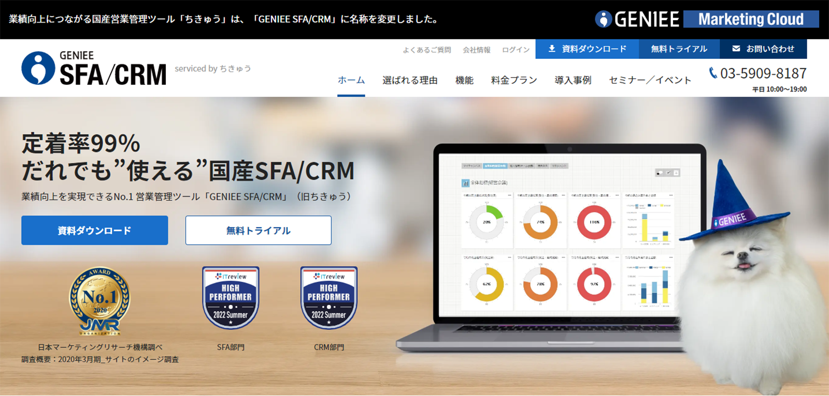Screen dimensions: 829x396
Task: Click the ITreview High Performer CRM部門 badge
Action: [x=328, y=298]
